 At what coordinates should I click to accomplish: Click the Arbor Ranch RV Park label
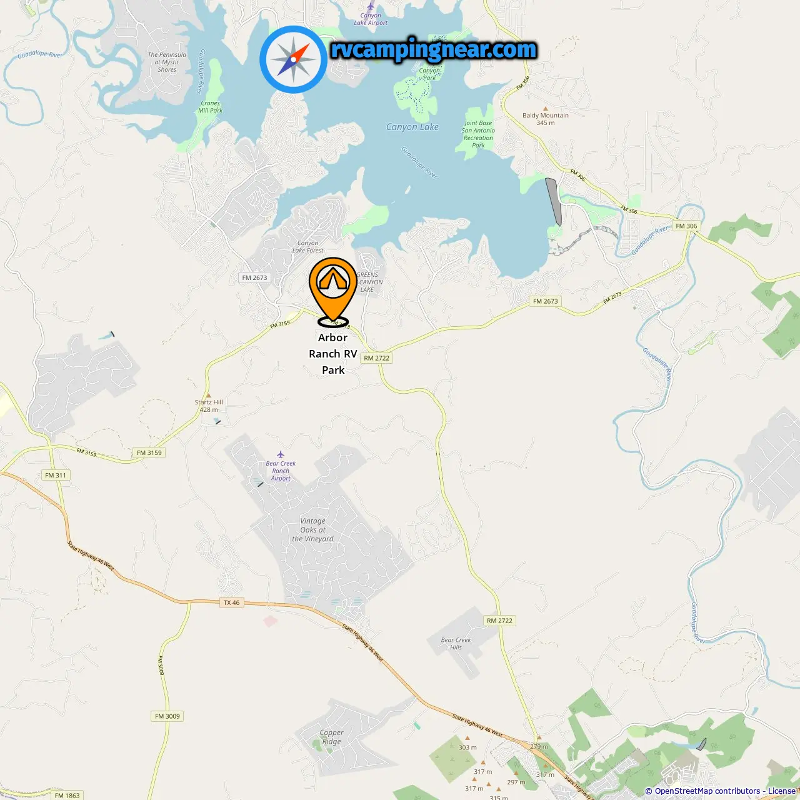coord(333,354)
